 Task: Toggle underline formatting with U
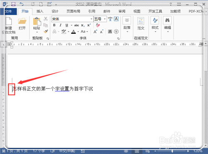(x=67, y=25)
